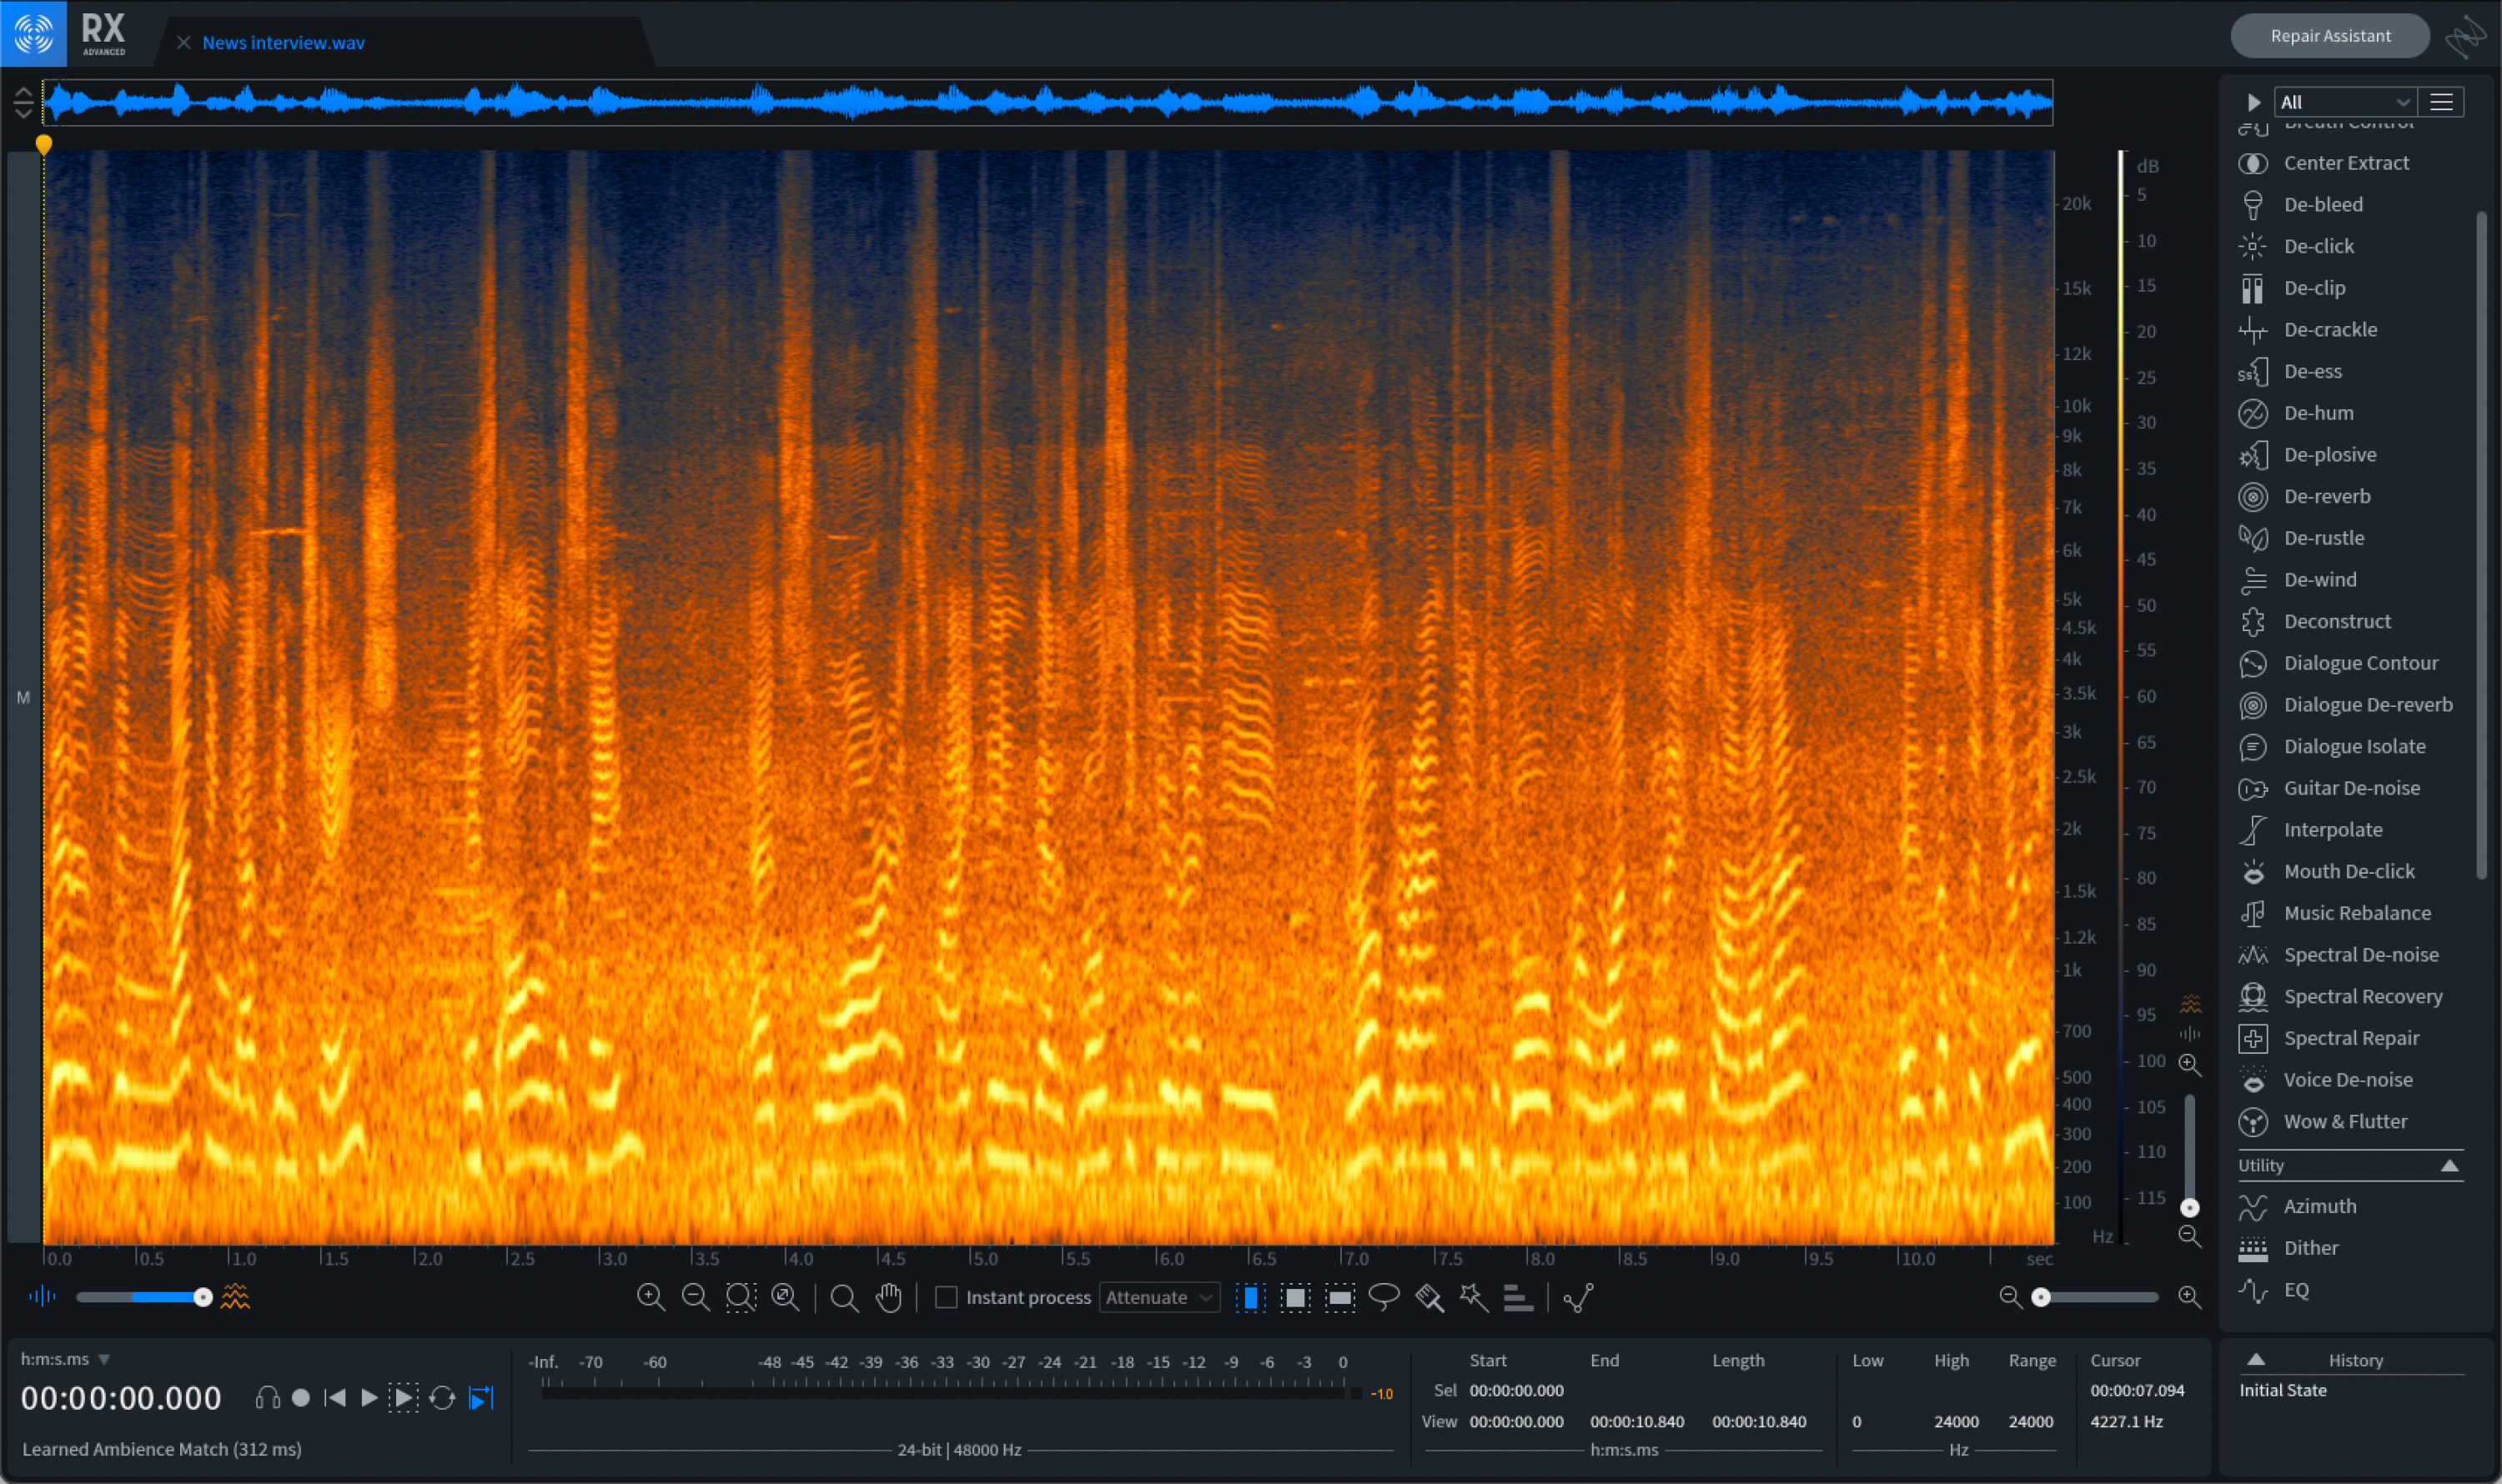Select the Lasso selection tool

click(x=1384, y=1297)
